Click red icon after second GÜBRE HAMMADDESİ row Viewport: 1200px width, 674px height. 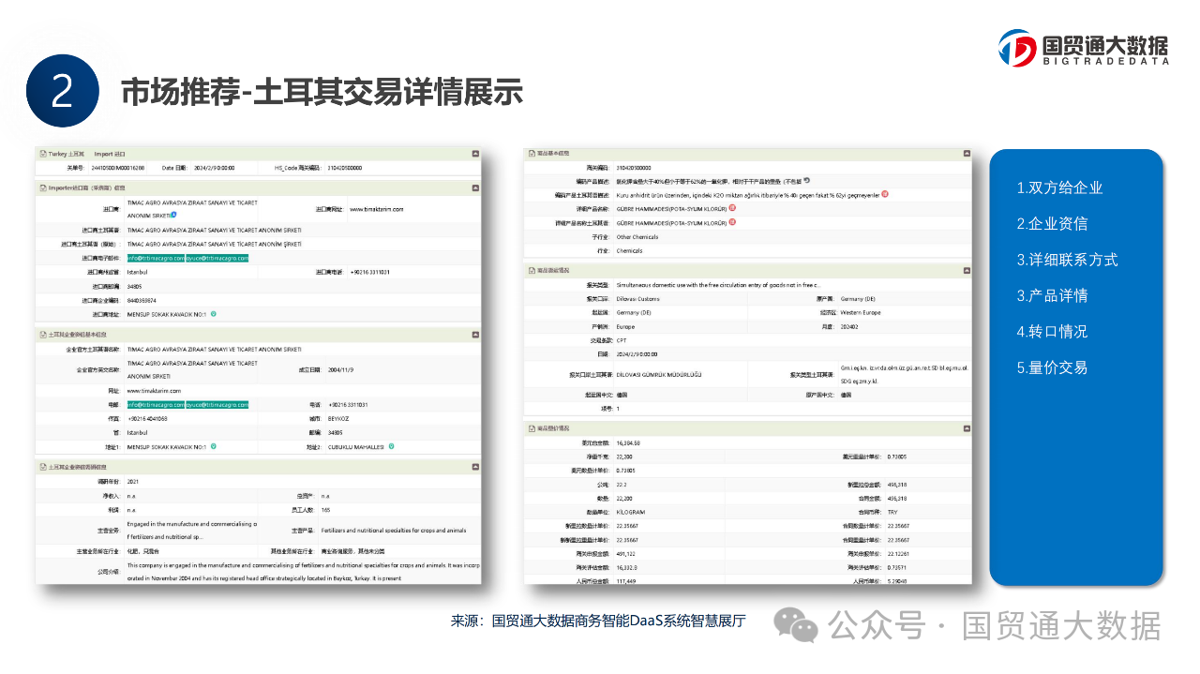(x=732, y=222)
